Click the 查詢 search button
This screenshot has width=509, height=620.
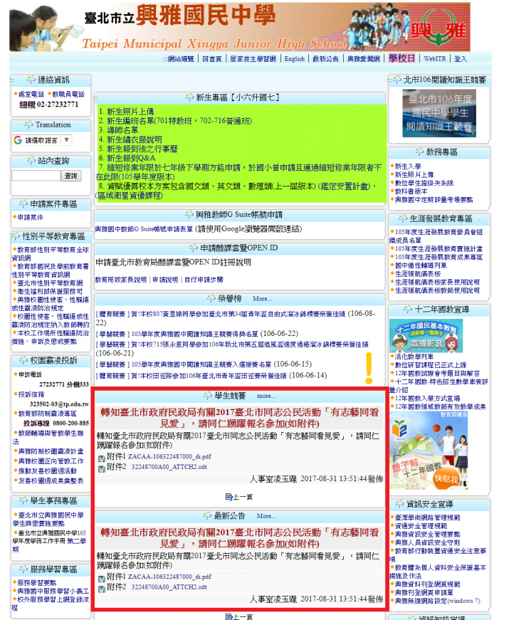[x=70, y=176]
